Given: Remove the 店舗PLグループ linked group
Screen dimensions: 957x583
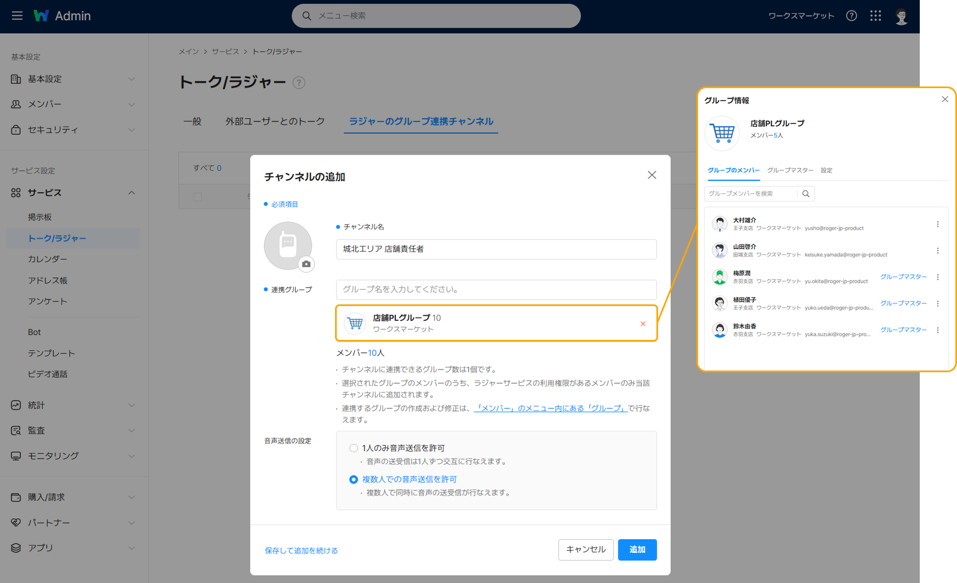Looking at the screenshot, I should (x=643, y=324).
